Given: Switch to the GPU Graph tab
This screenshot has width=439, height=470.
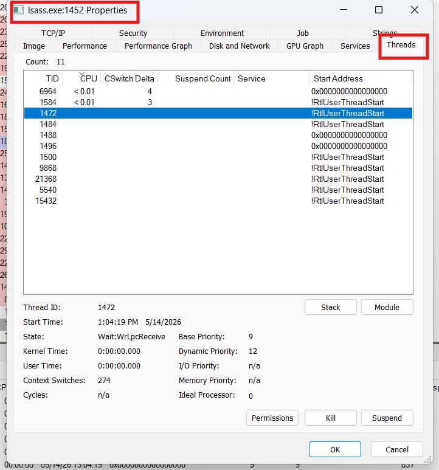Looking at the screenshot, I should [305, 46].
